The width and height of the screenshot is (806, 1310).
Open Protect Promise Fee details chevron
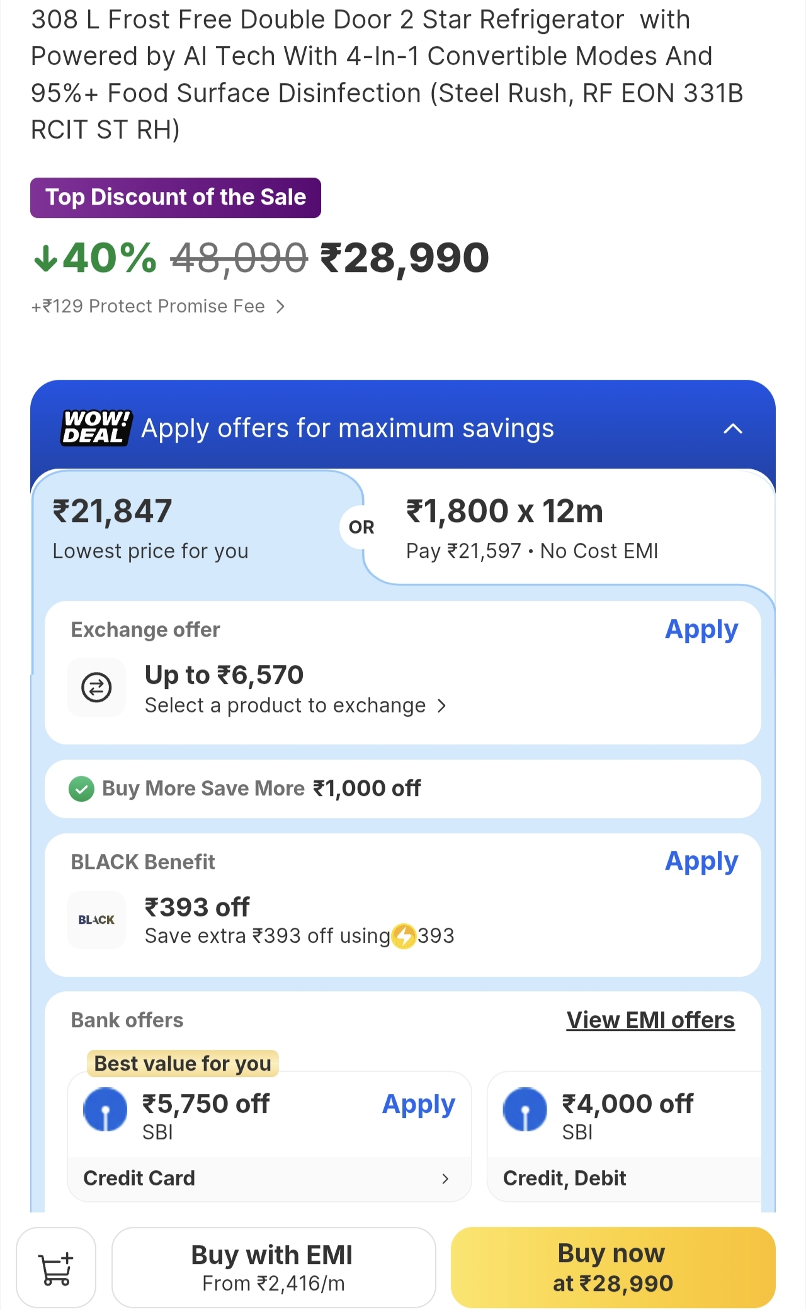(x=281, y=307)
